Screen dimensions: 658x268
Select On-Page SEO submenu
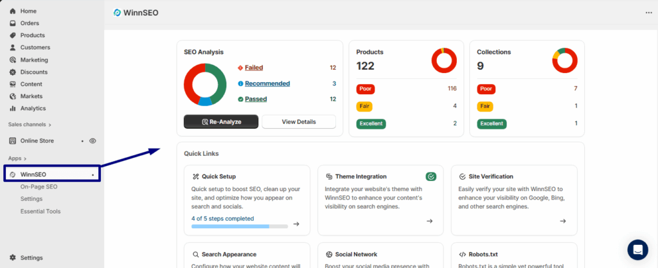(x=39, y=187)
